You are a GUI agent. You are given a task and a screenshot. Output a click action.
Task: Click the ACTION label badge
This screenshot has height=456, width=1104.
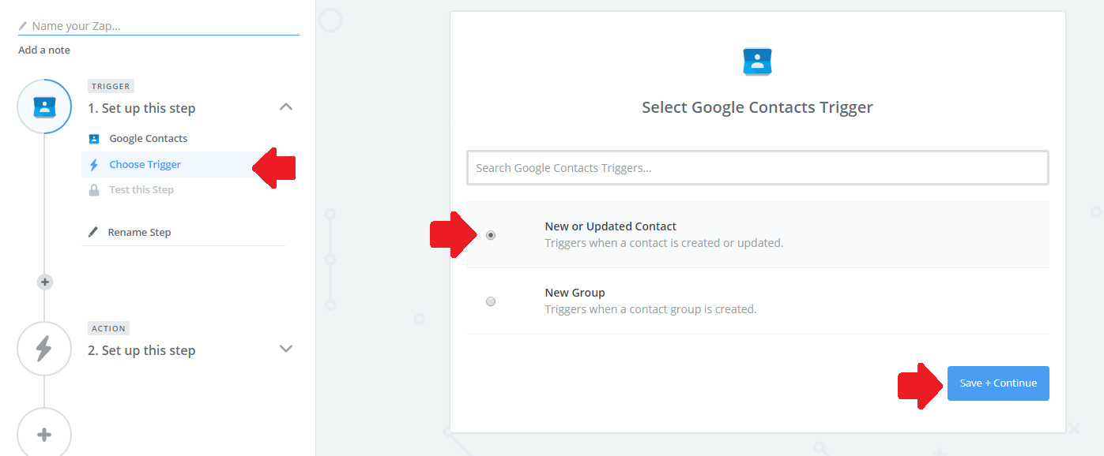point(108,328)
